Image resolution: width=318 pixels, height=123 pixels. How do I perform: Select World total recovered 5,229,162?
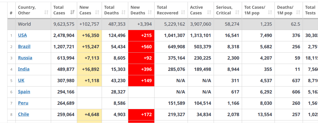(x=174, y=24)
